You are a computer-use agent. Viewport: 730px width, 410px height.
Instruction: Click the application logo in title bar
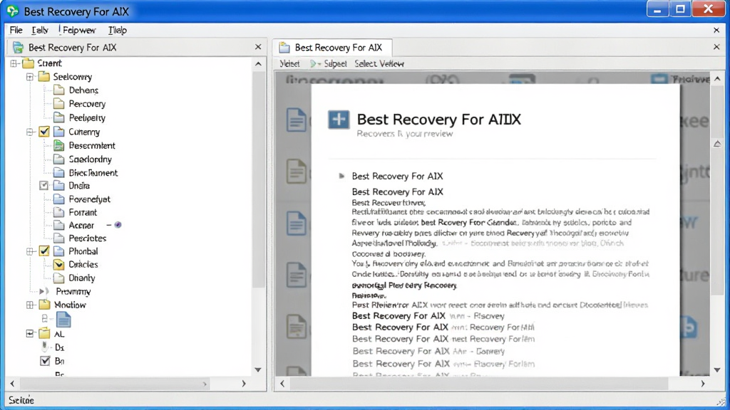(x=13, y=11)
